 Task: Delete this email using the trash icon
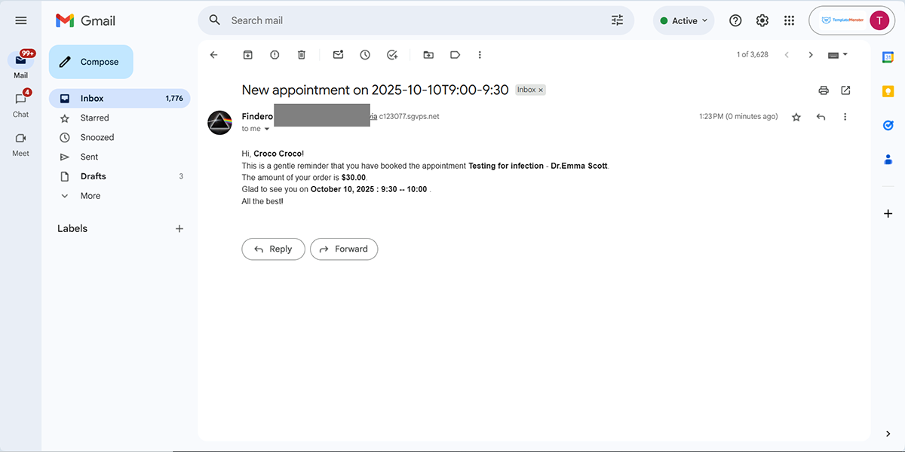click(x=301, y=54)
